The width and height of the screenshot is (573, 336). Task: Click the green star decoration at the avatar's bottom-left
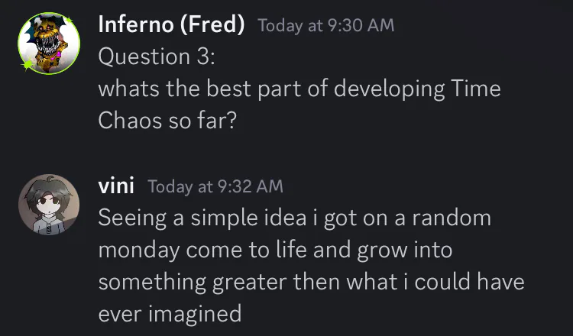tap(27, 65)
